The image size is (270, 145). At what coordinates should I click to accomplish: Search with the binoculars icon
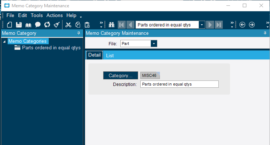click(112, 25)
